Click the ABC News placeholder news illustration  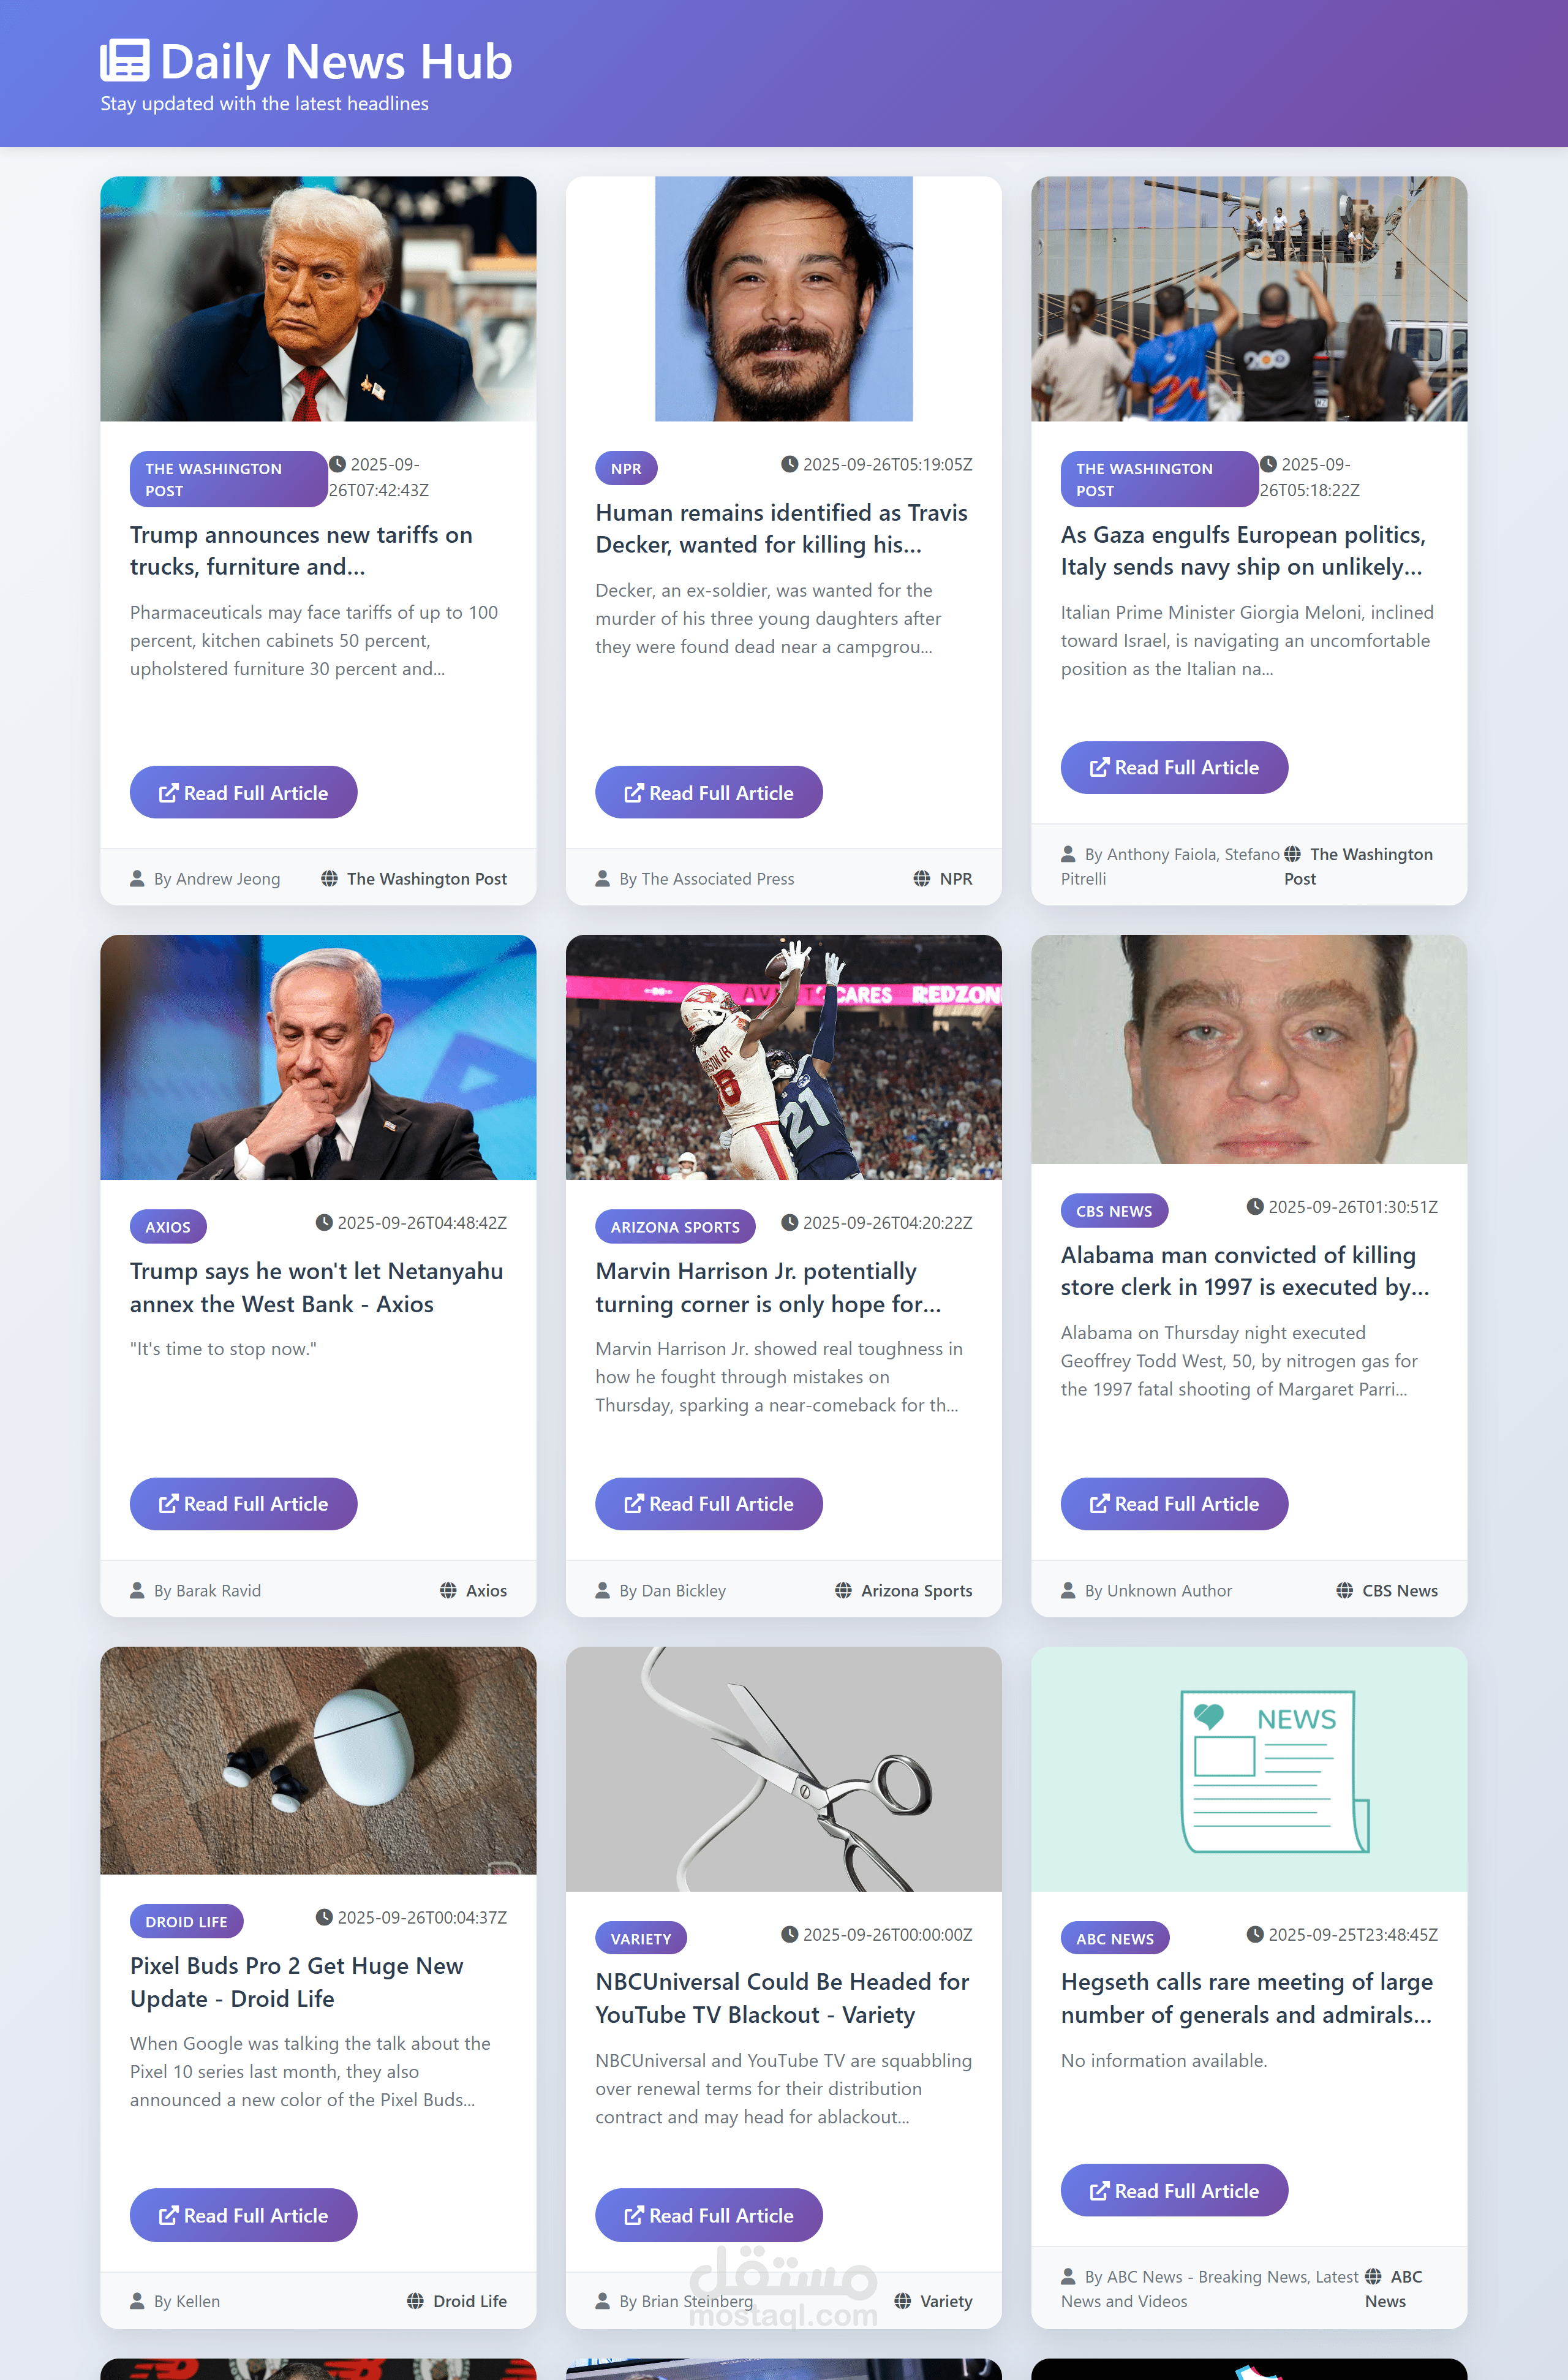tap(1249, 1769)
